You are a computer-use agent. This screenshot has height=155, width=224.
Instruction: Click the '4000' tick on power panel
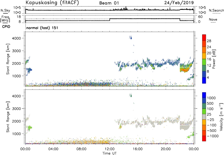(x=16, y=38)
